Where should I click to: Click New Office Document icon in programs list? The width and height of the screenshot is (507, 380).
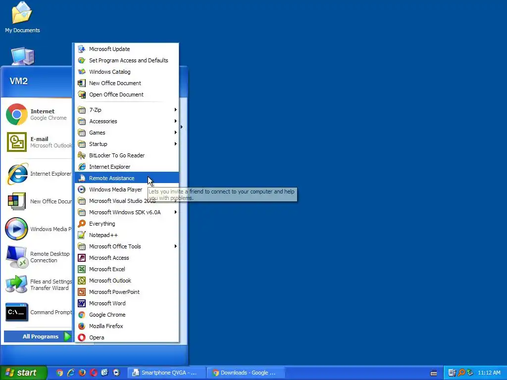[x=82, y=83]
